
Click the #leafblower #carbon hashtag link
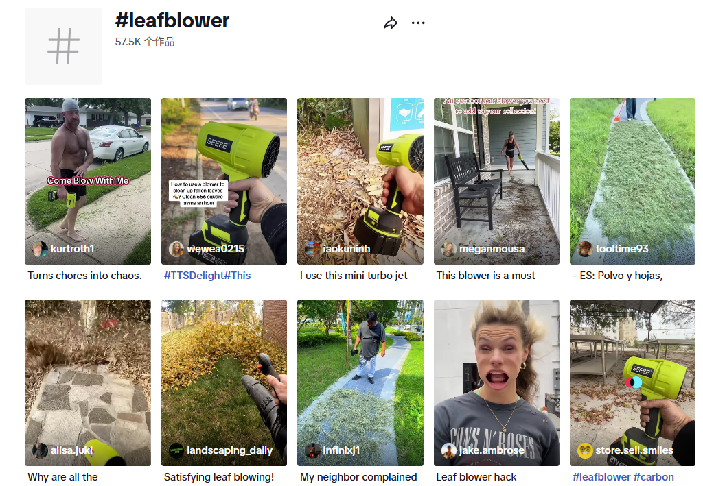(623, 477)
